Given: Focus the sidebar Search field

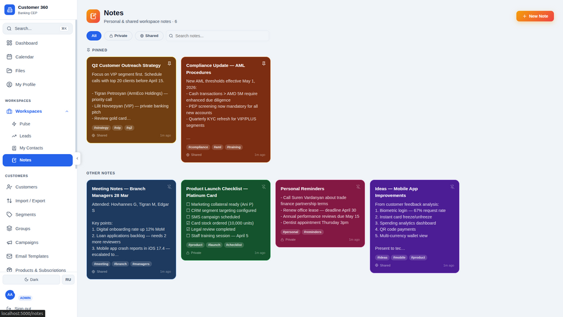Looking at the screenshot, I should click(x=38, y=29).
